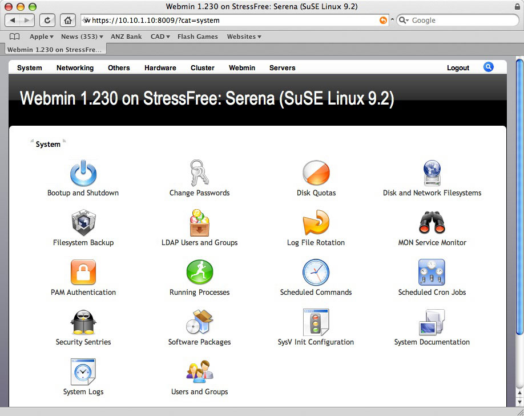Click the System Logs text link
524x416 pixels.
pos(83,391)
